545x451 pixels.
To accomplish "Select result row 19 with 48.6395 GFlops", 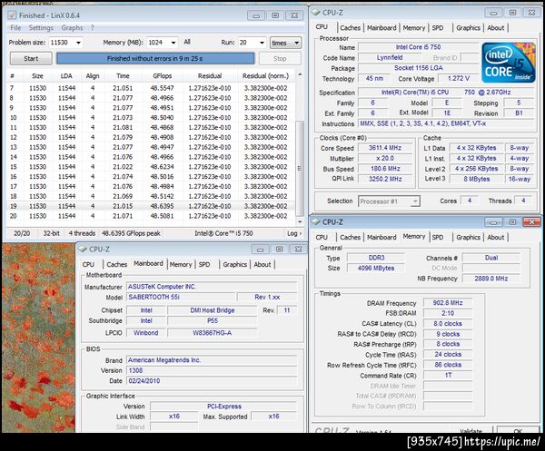I will [x=151, y=206].
